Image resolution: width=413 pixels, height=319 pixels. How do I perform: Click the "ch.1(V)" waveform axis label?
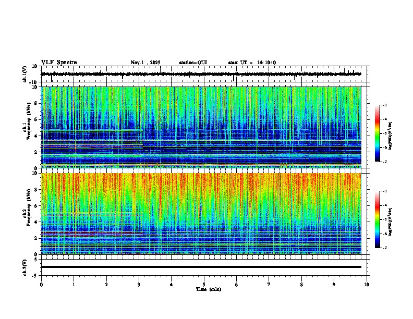pyautogui.click(x=25, y=74)
